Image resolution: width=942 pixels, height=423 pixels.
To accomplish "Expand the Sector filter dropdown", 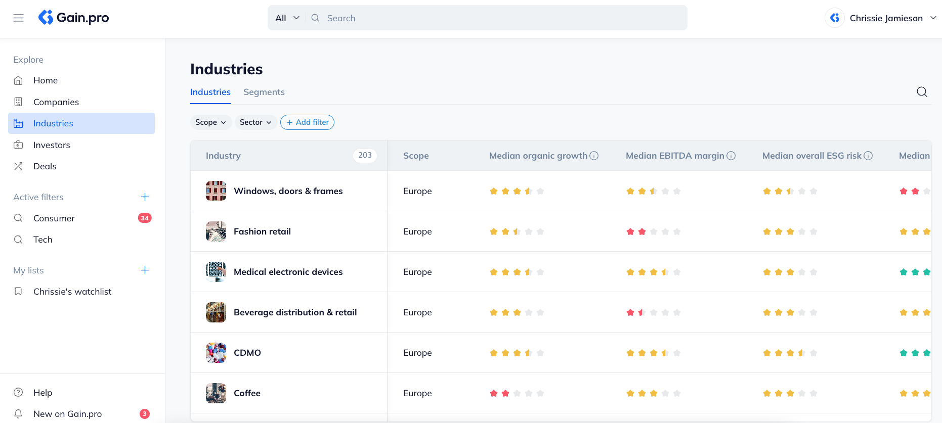I will tap(255, 122).
